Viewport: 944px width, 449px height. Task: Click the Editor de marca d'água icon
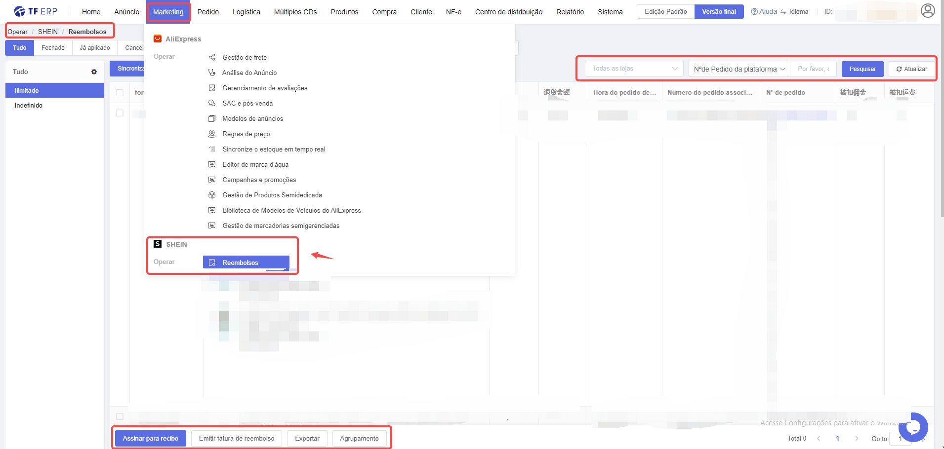[212, 164]
